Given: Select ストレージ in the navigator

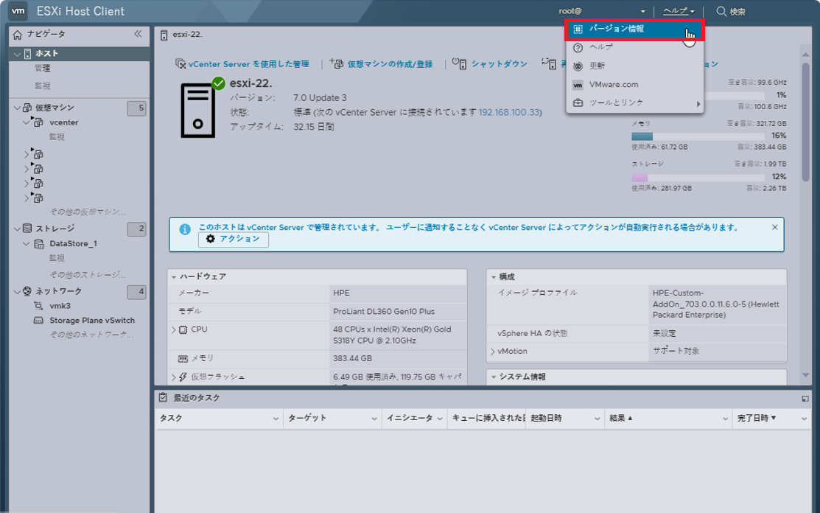Looking at the screenshot, I should pyautogui.click(x=55, y=228).
